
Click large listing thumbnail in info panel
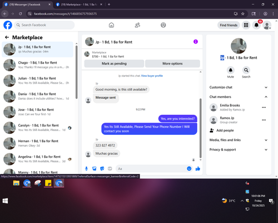pyautogui.click(x=239, y=46)
